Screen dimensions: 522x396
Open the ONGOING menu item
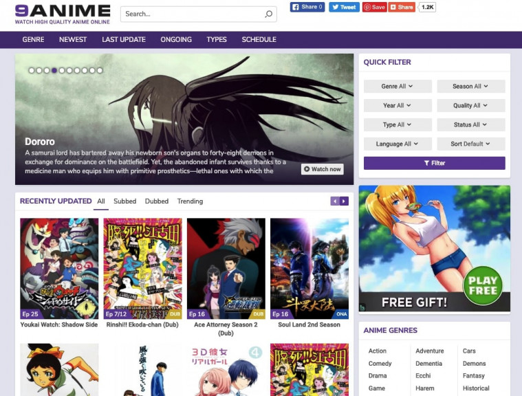tap(176, 40)
